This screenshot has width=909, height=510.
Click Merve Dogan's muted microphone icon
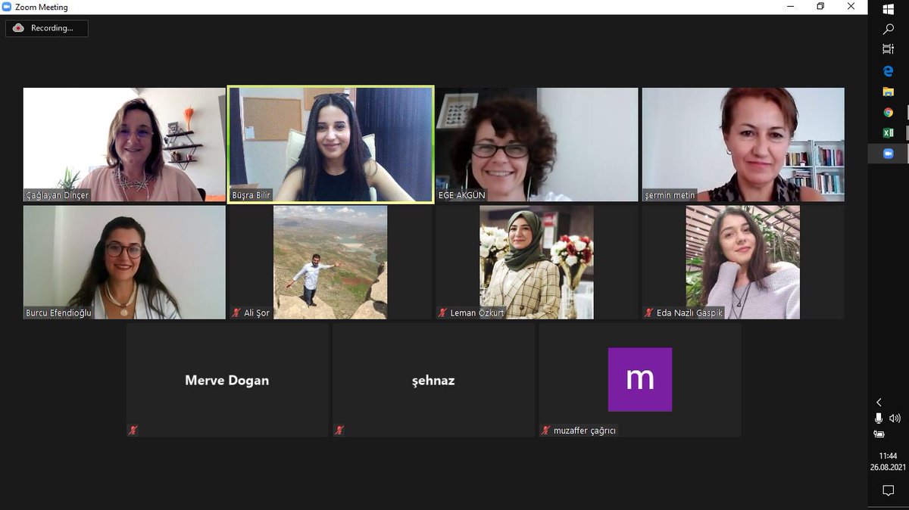coord(133,431)
